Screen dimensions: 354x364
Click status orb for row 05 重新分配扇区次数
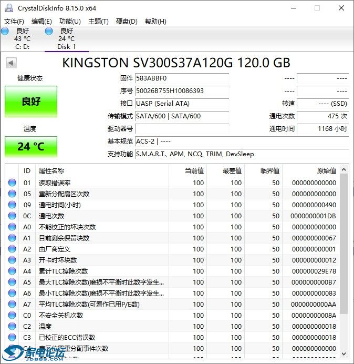click(x=12, y=194)
